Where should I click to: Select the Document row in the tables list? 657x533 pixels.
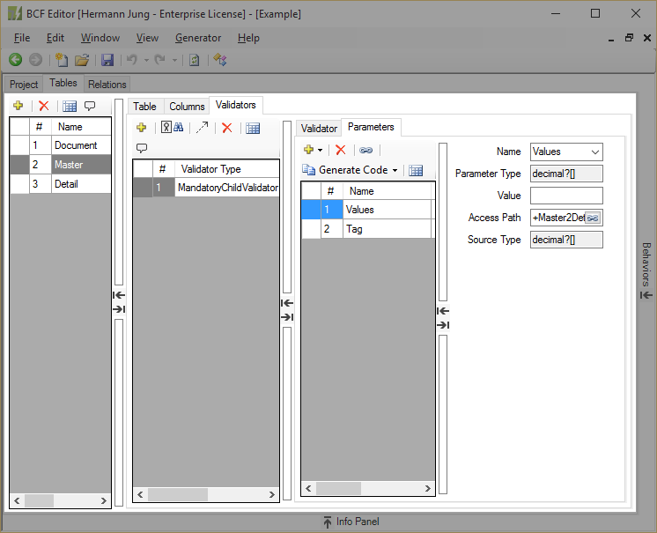(x=61, y=145)
